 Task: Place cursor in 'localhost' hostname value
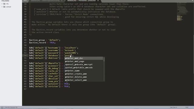click(71, 48)
